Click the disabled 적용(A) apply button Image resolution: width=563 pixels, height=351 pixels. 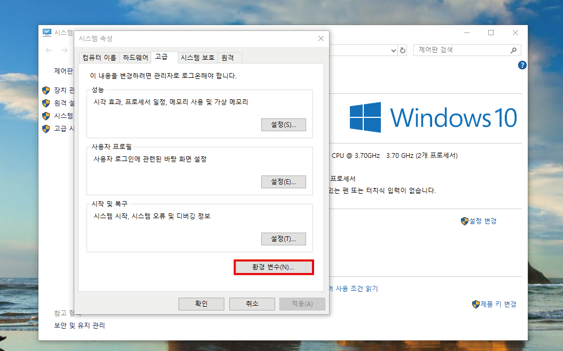click(302, 304)
